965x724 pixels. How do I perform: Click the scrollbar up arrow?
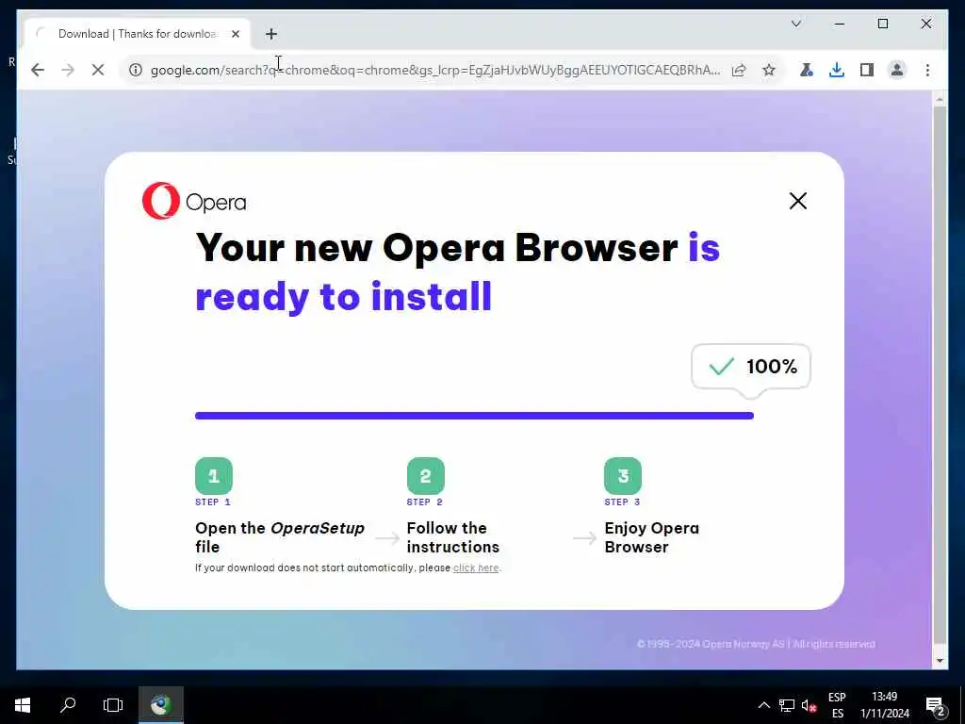(940, 98)
